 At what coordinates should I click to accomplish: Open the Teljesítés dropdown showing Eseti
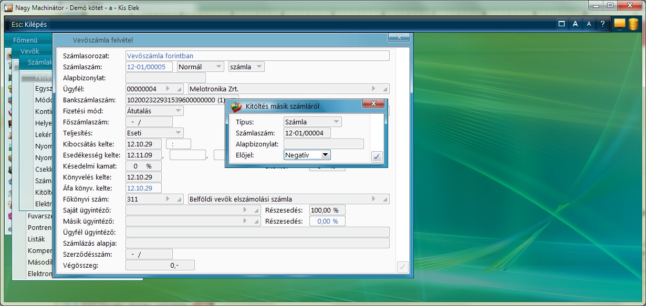pyautogui.click(x=154, y=133)
